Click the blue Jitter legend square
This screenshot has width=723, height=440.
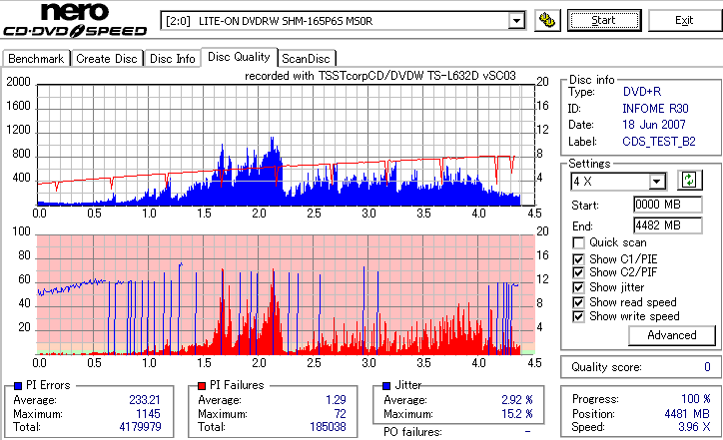point(386,386)
